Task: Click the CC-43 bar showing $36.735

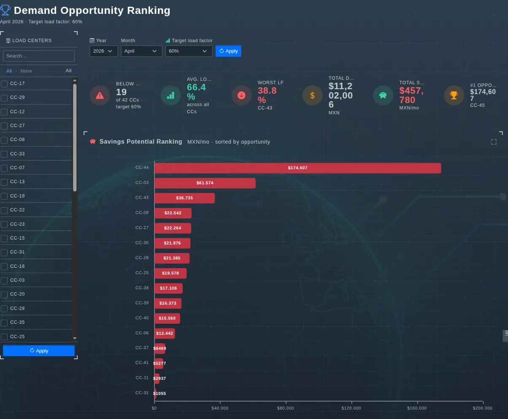Action: (184, 198)
